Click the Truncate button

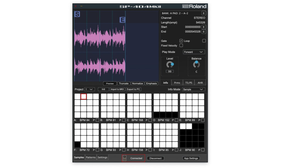[x=124, y=83]
